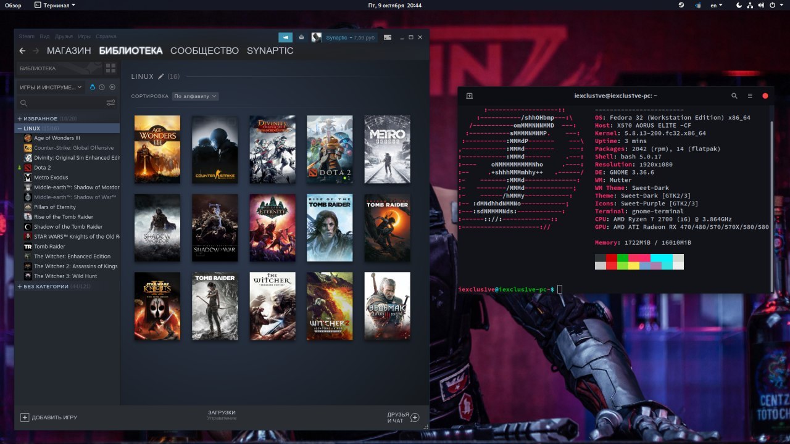The width and height of the screenshot is (790, 444).
Task: Open the en keyboard layout menu
Action: 716,5
